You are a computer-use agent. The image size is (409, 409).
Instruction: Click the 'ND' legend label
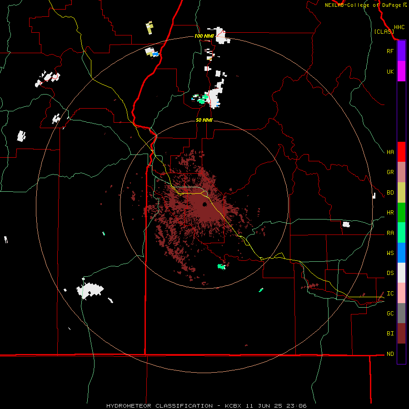tap(390, 354)
